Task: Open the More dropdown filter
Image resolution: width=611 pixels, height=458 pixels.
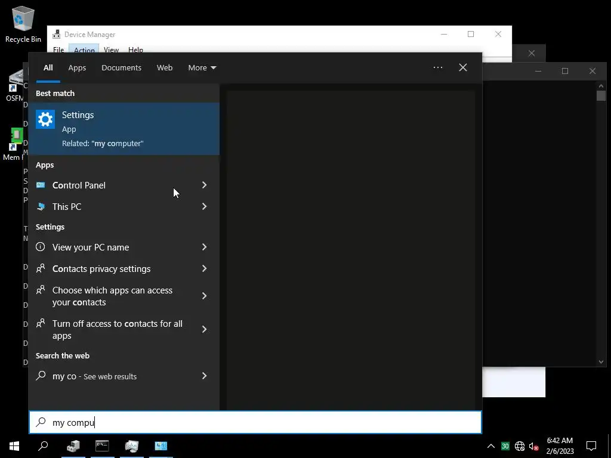Action: click(202, 68)
